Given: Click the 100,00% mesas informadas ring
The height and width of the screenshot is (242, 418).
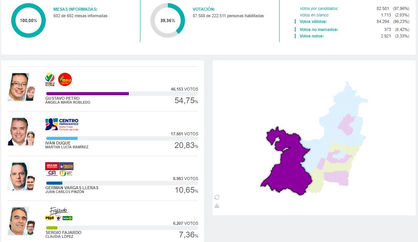Looking at the screenshot, I should tap(29, 21).
